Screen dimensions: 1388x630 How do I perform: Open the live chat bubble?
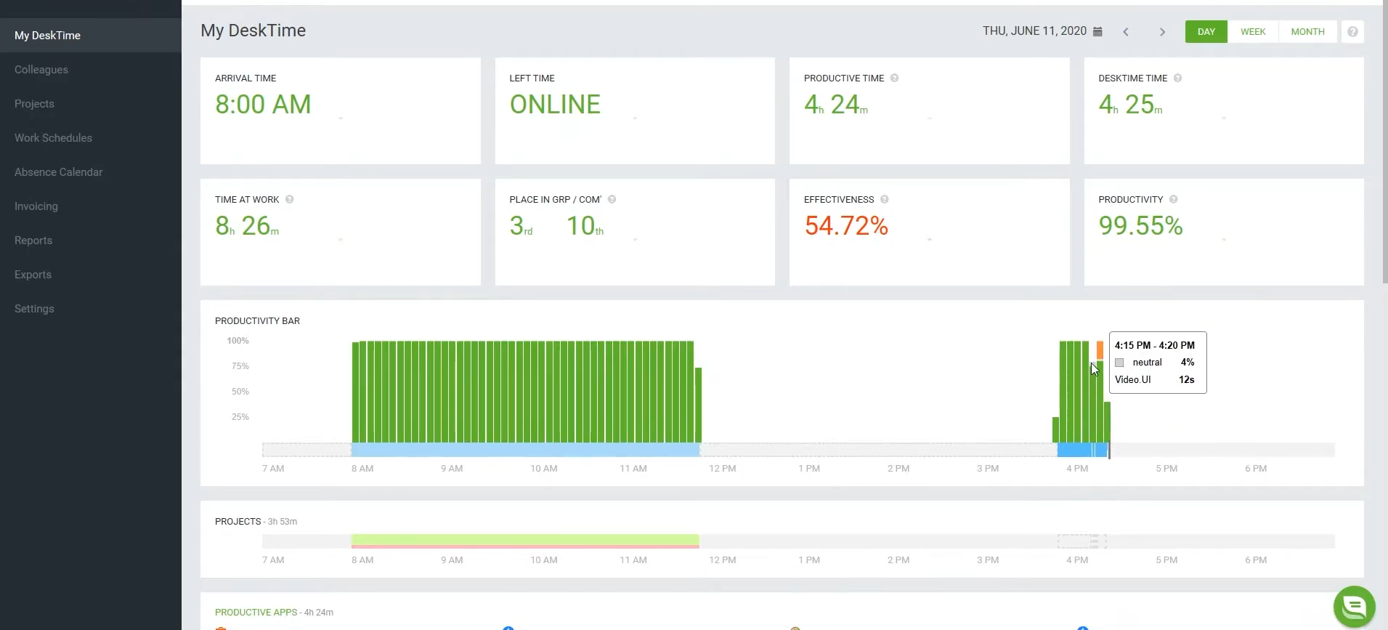click(1355, 606)
